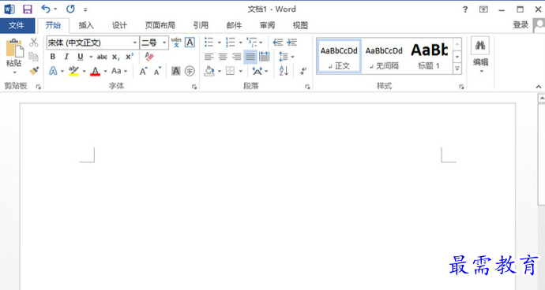545x290 pixels.
Task: Copy the selection
Action: click(x=34, y=57)
